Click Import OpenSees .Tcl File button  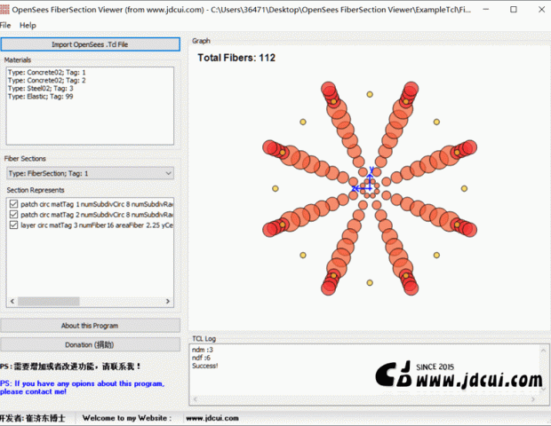tap(90, 43)
